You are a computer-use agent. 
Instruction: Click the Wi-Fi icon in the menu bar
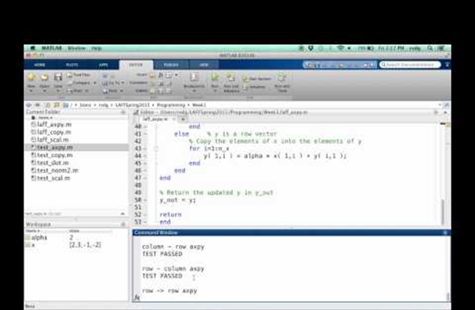pyautogui.click(x=341, y=48)
